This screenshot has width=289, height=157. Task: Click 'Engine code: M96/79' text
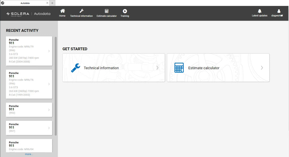(x=21, y=47)
